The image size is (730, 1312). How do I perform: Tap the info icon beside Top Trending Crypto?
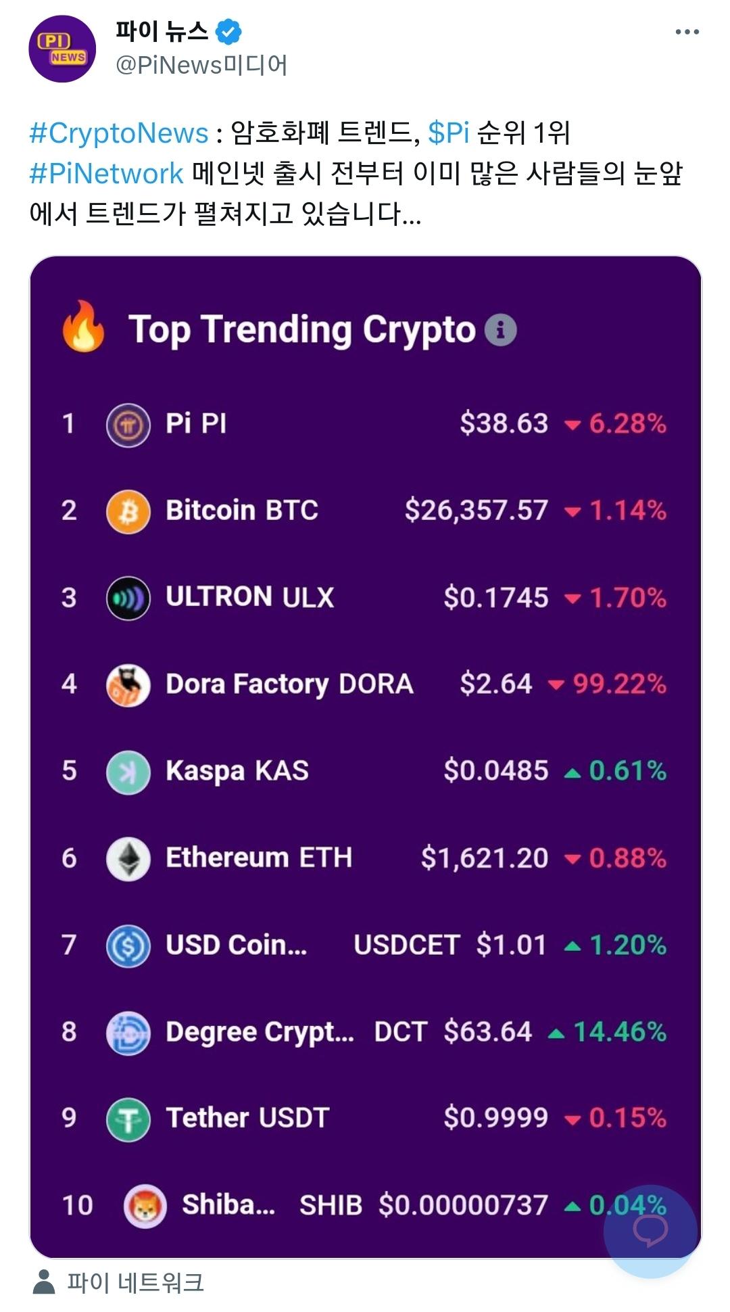click(x=500, y=330)
